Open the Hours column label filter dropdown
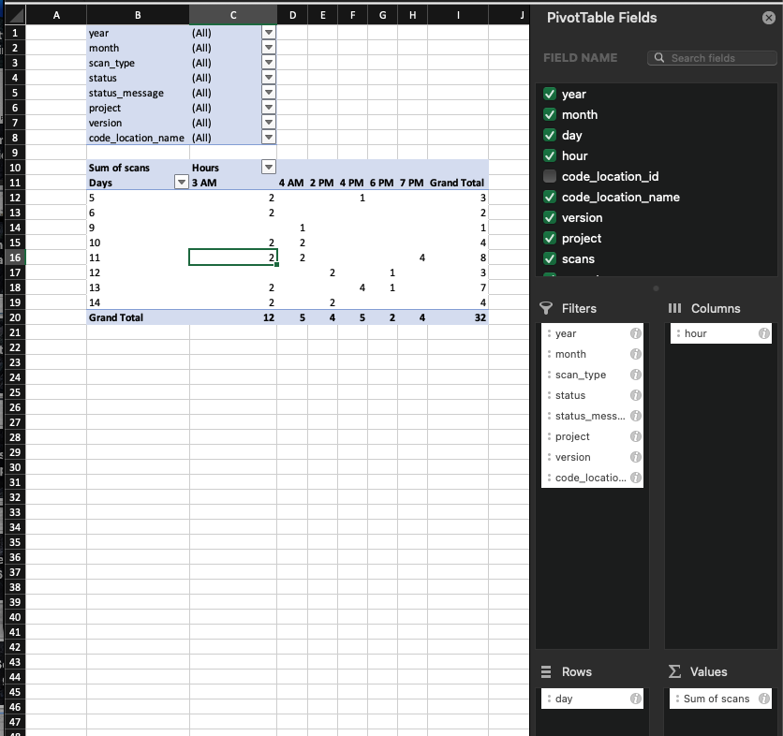Screen dimensions: 783x736 coord(269,168)
